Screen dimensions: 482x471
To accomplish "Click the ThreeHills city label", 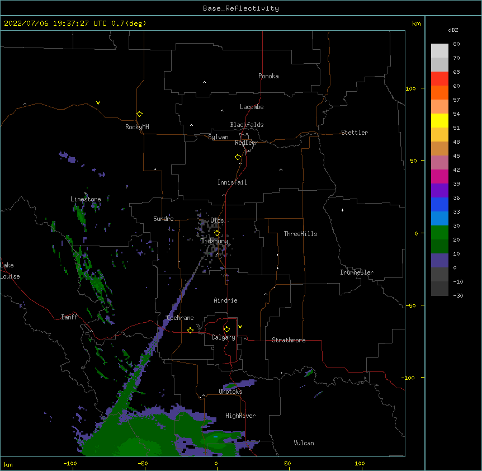I will 300,234.
